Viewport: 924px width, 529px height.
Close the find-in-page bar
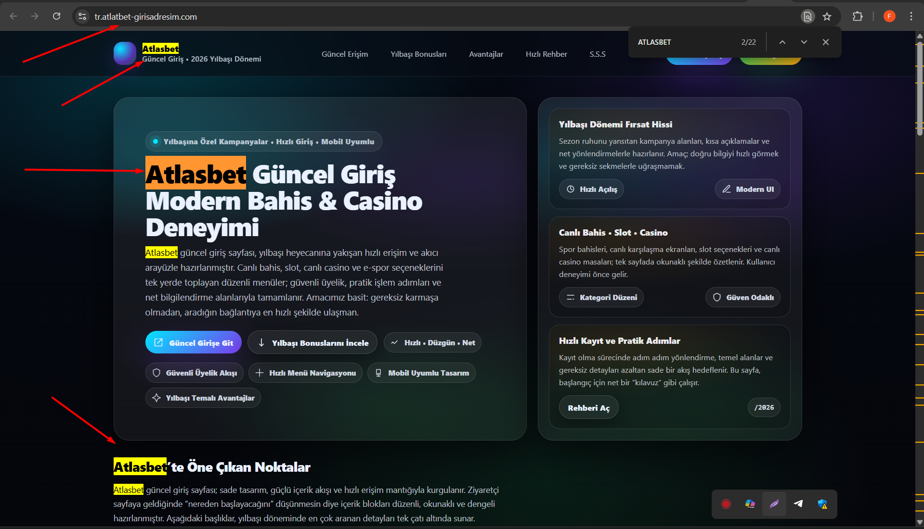click(826, 42)
